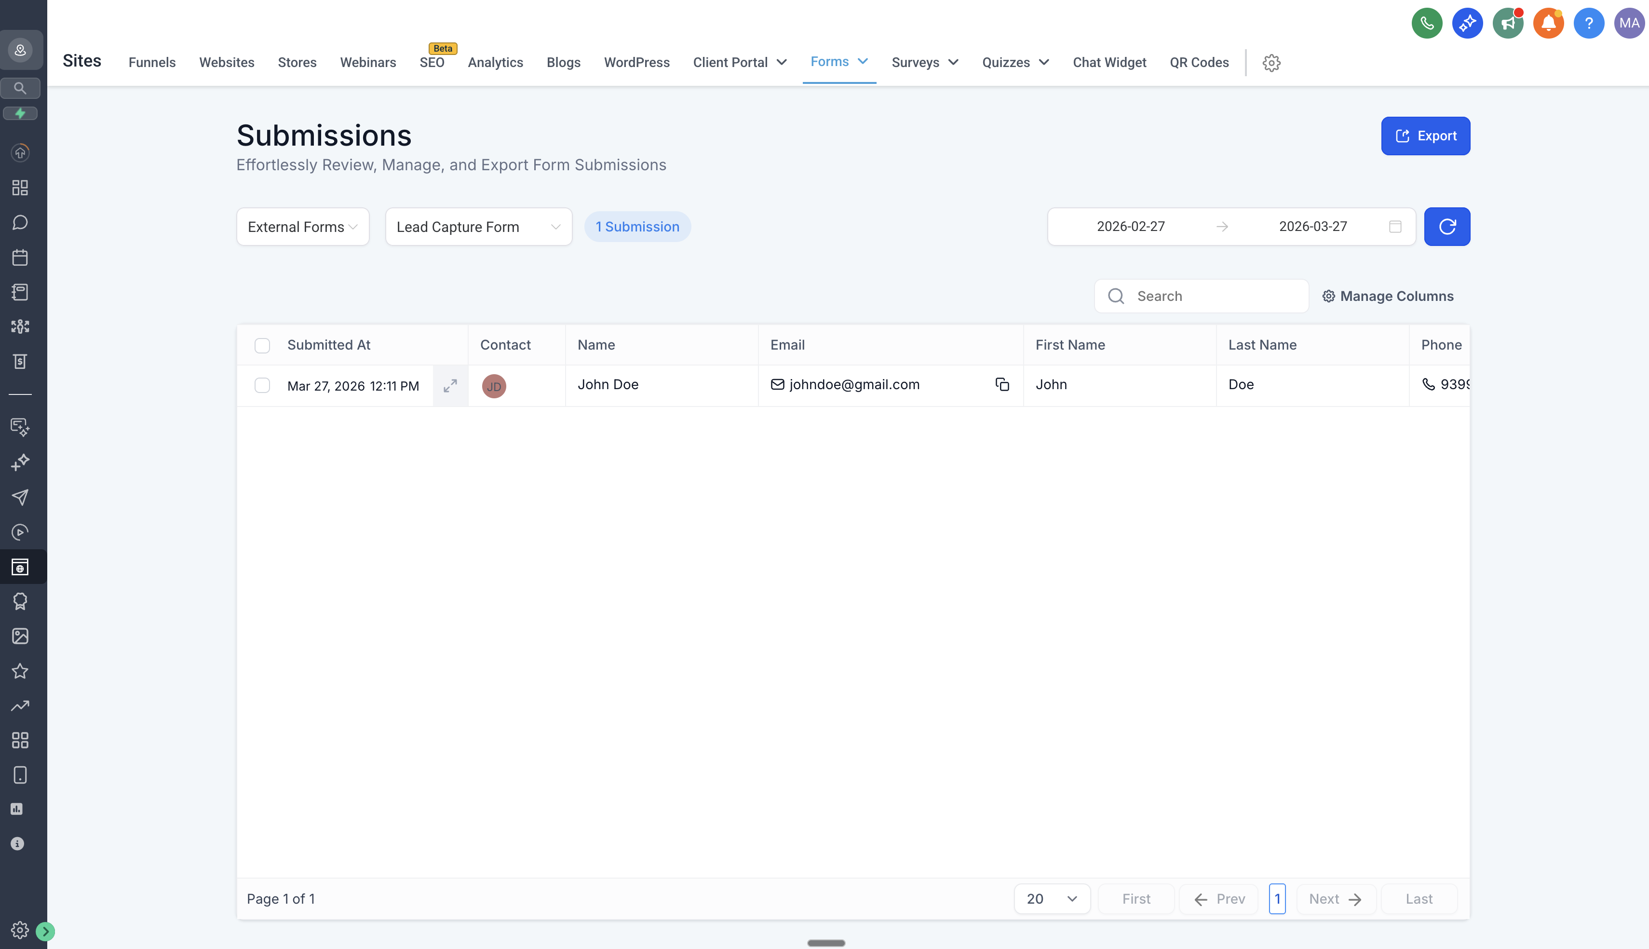Open the Lead Capture Form dropdown
This screenshot has height=949, width=1649.
click(478, 226)
